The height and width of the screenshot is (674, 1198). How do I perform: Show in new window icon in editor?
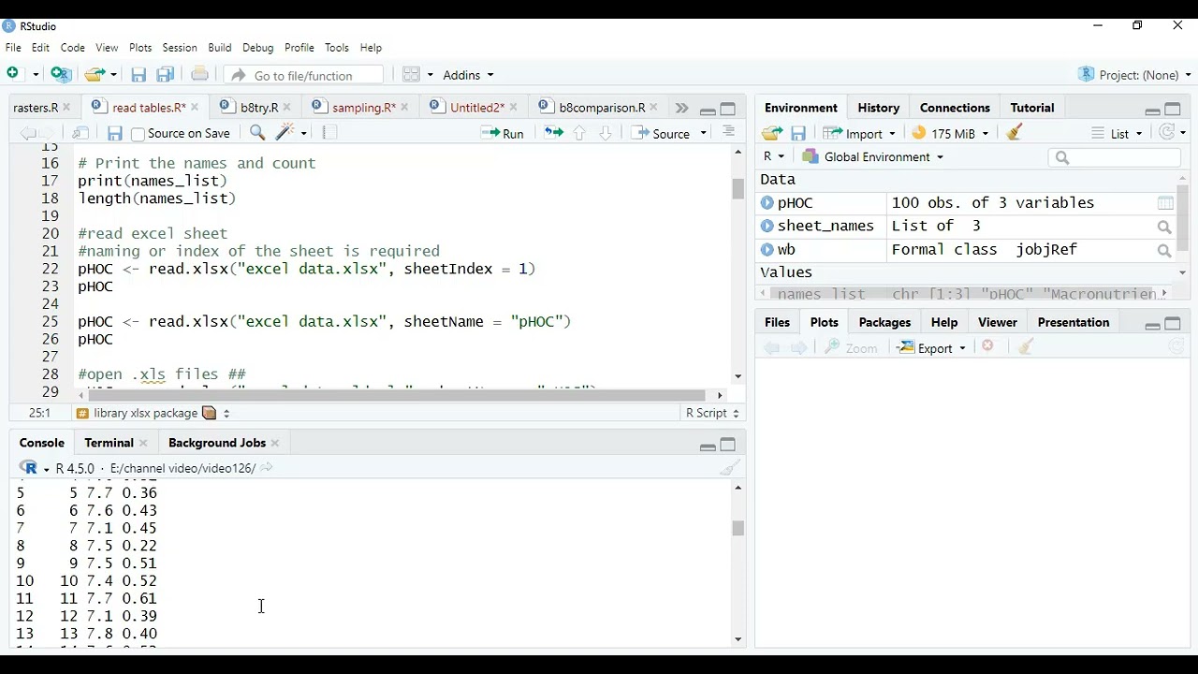click(x=80, y=133)
